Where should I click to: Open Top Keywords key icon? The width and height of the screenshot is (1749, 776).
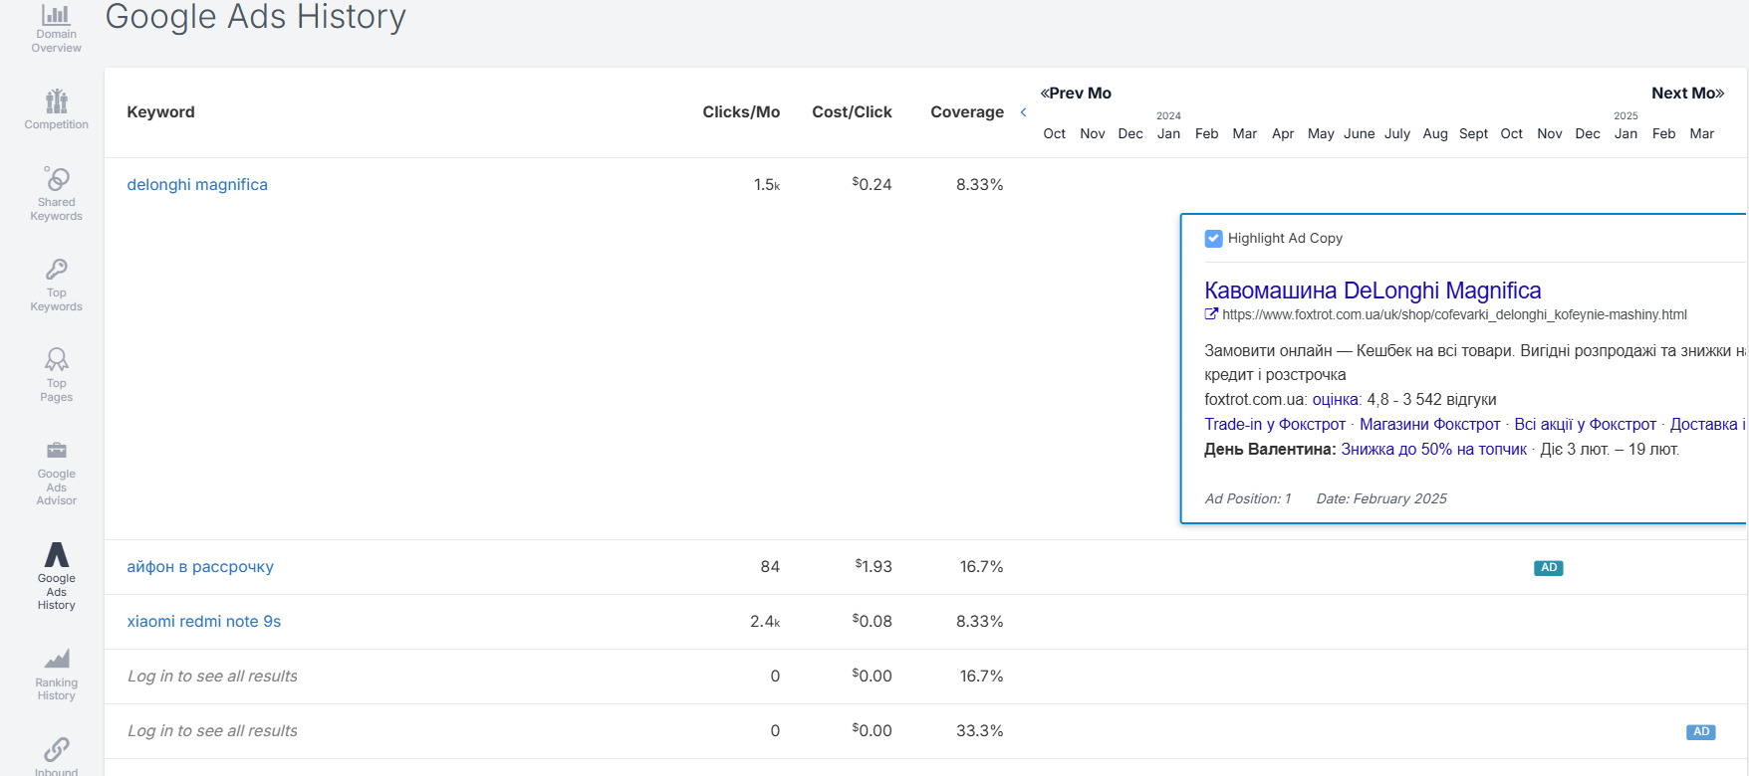pyautogui.click(x=57, y=270)
